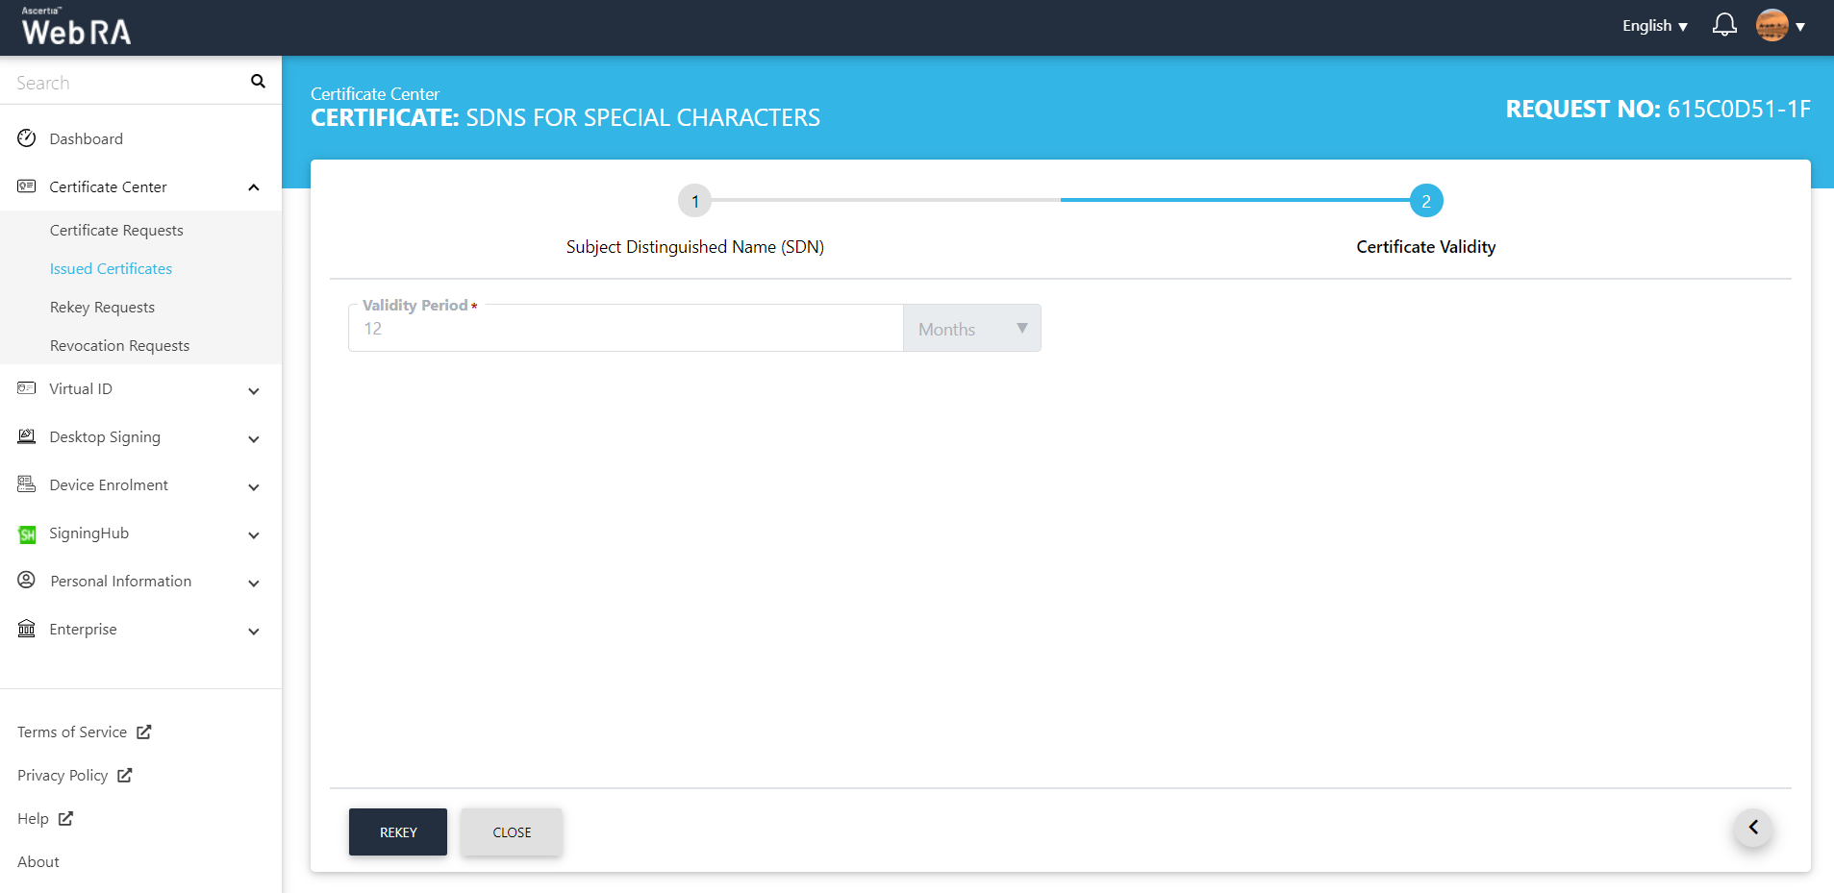Click the Validity Period input field

coord(625,329)
